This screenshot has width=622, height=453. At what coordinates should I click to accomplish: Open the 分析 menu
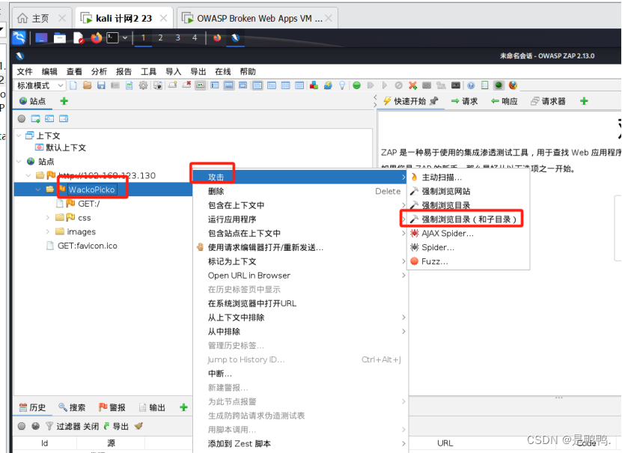tap(99, 71)
